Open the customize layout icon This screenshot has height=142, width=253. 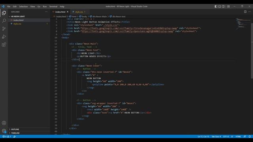click(228, 6)
